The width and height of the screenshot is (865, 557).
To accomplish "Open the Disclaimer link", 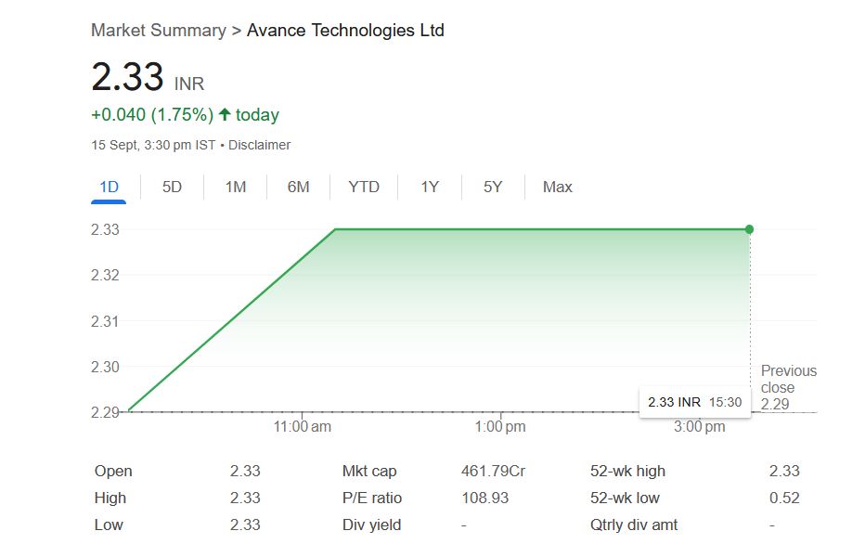I will click(259, 145).
